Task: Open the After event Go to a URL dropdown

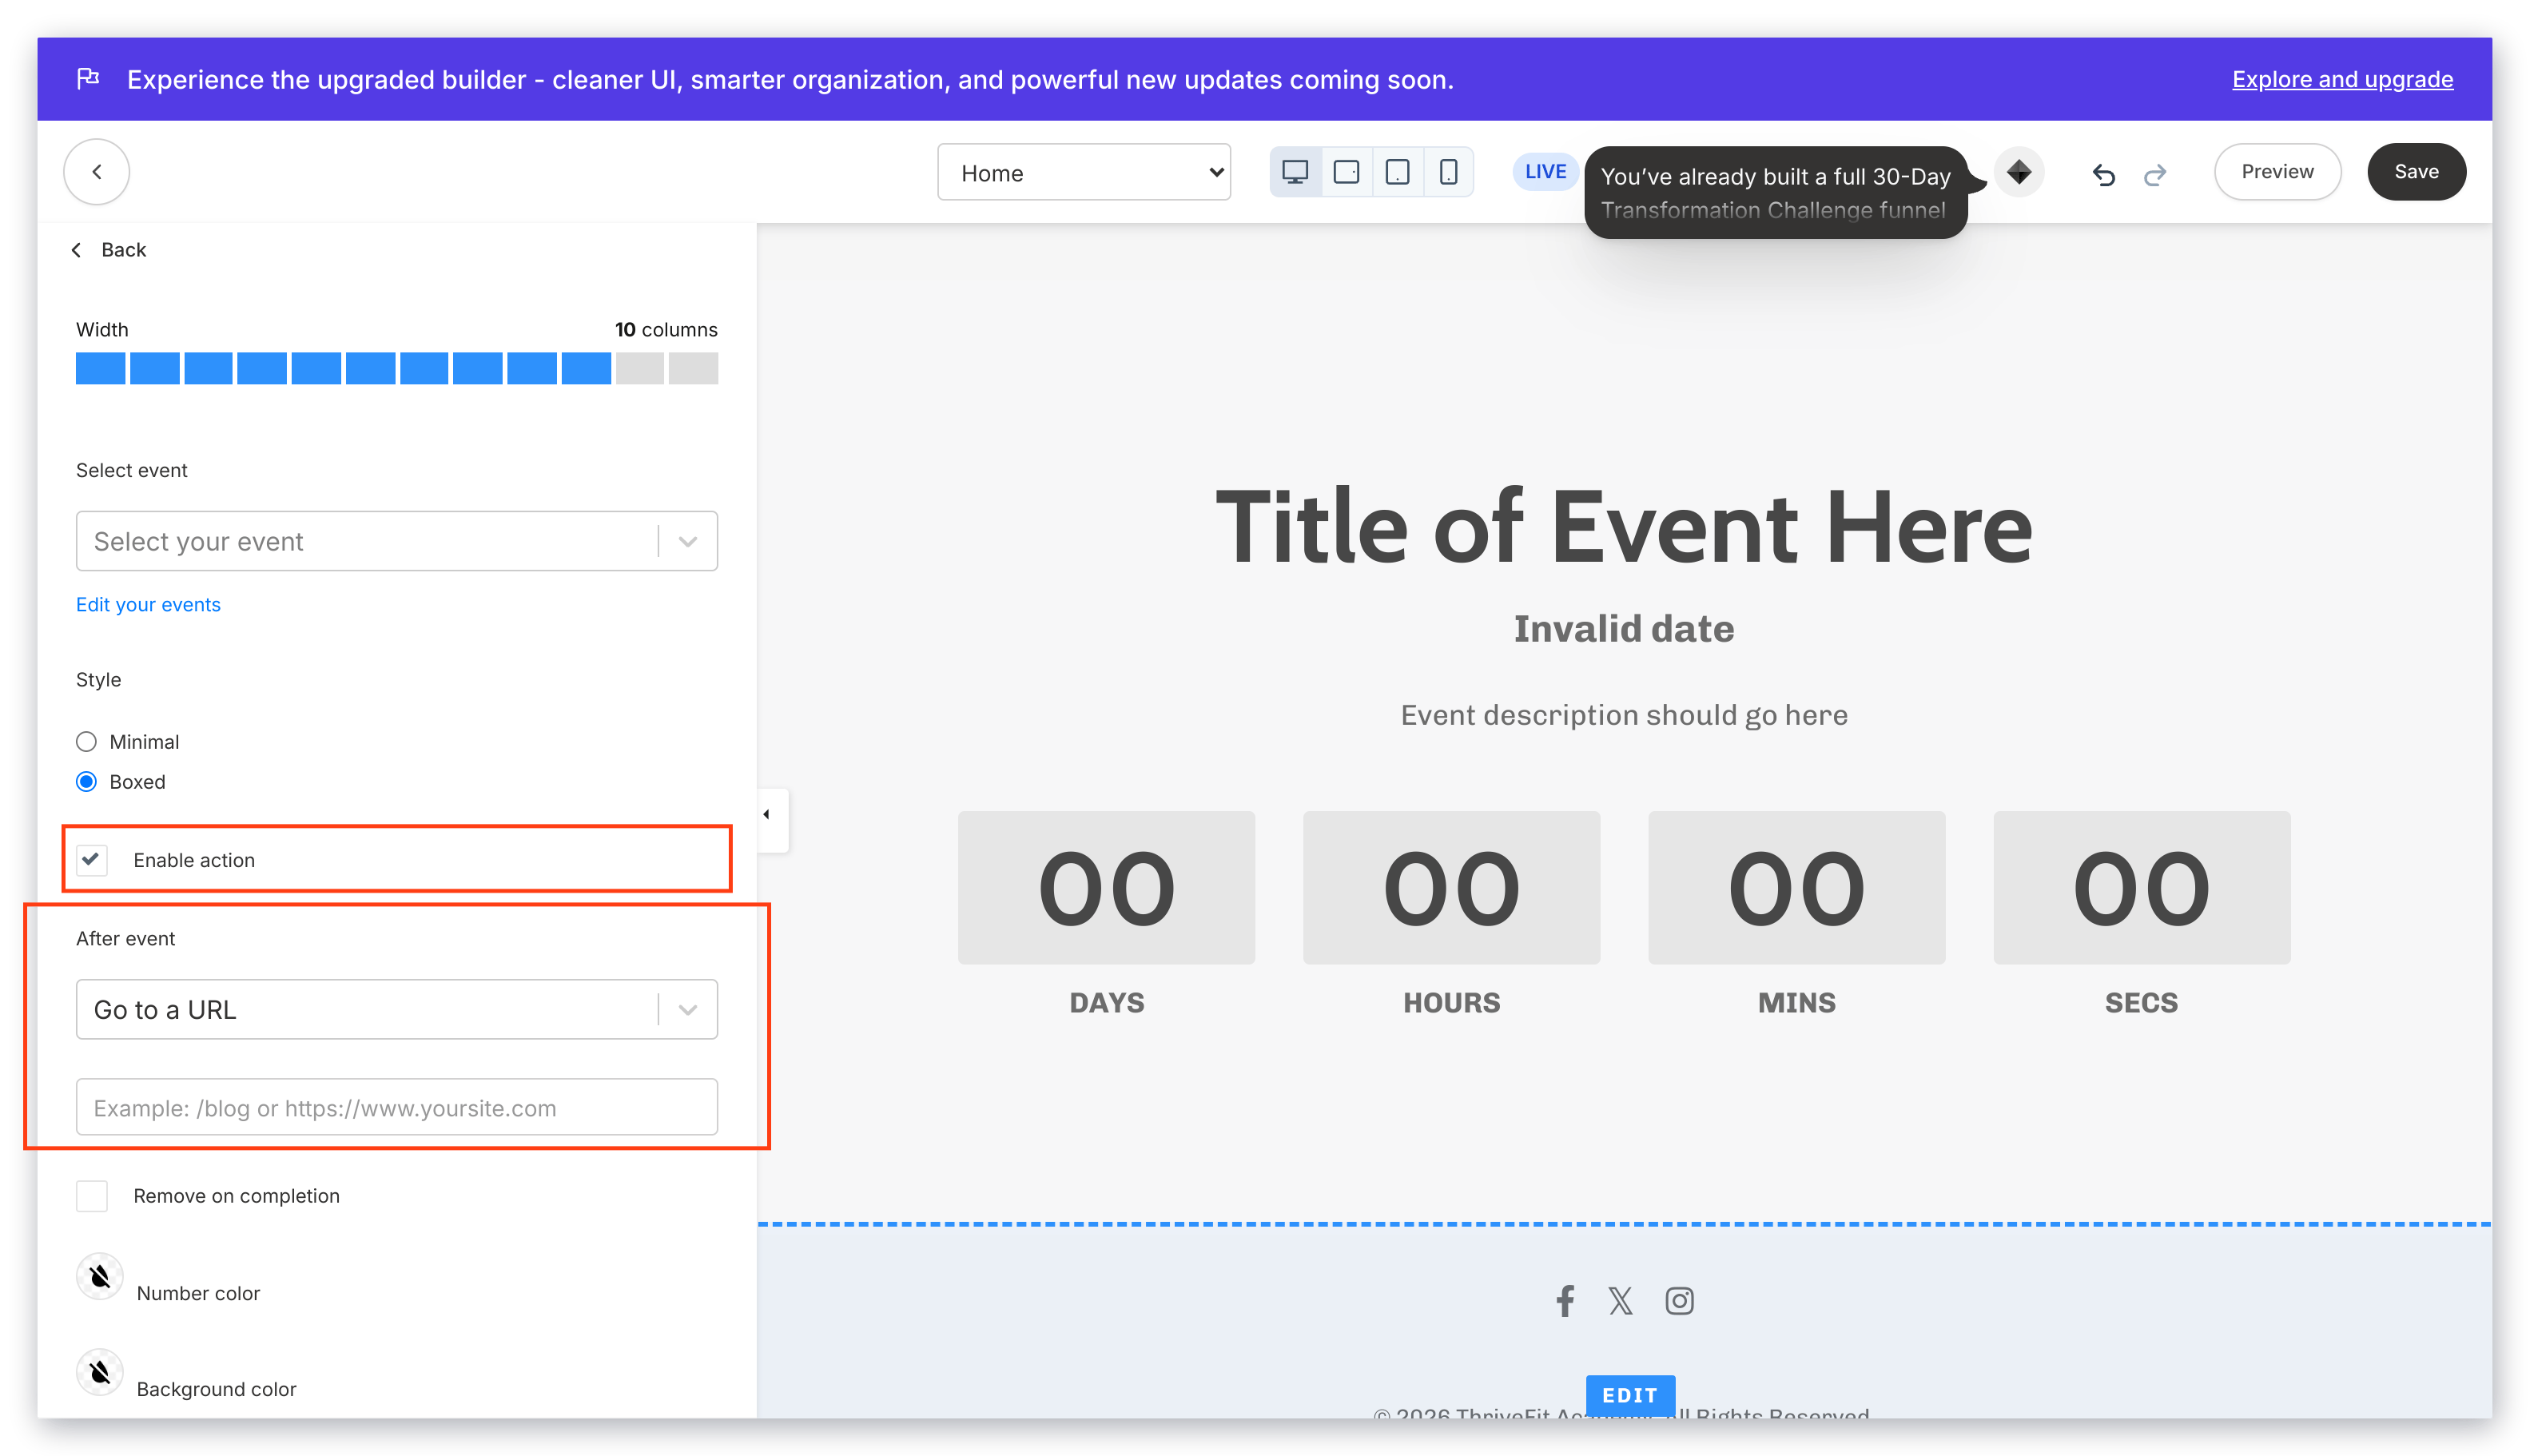Action: point(397,1009)
